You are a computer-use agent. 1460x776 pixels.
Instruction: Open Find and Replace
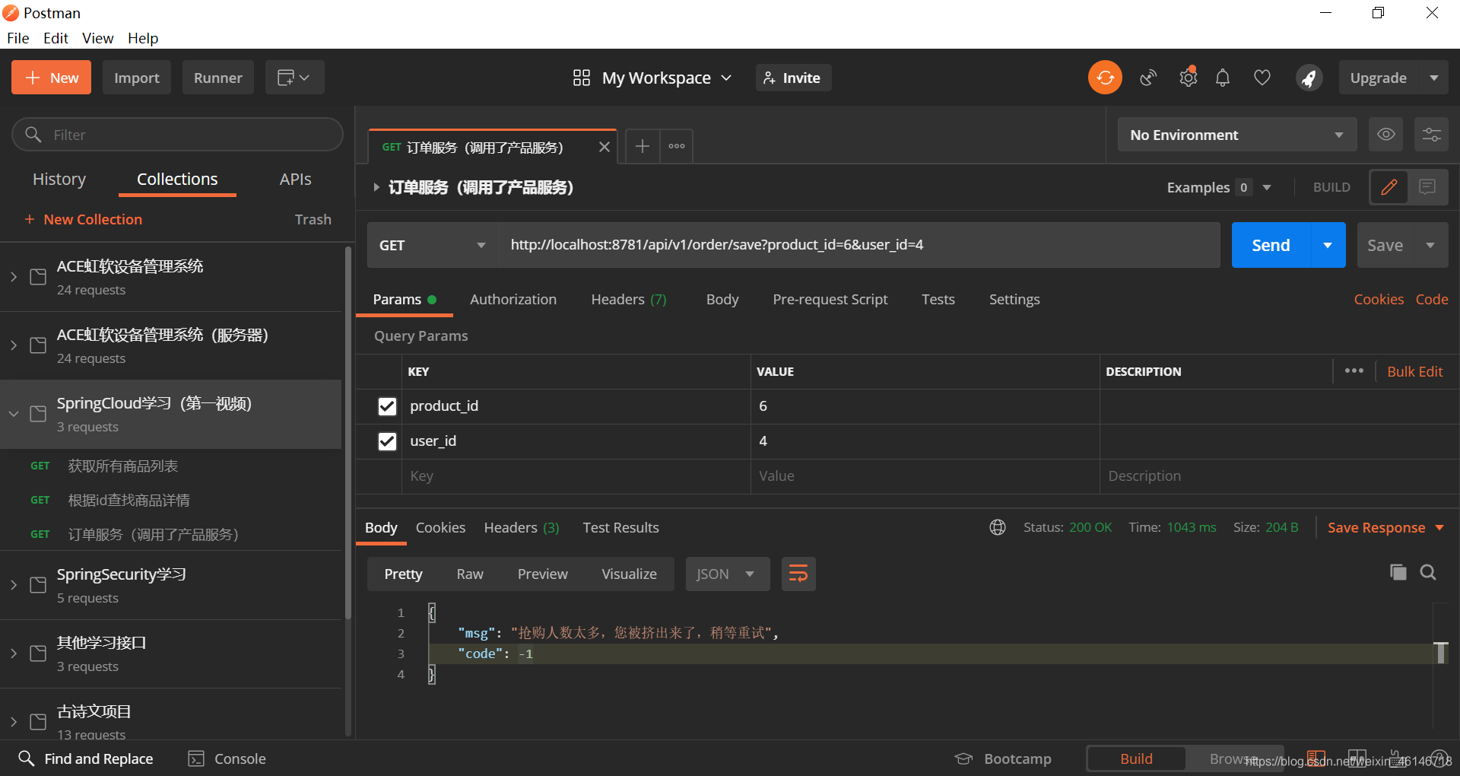coord(85,759)
